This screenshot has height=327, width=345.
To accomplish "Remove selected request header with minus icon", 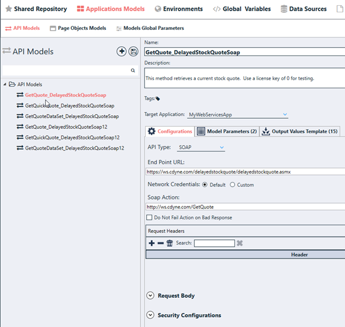I will point(161,243).
